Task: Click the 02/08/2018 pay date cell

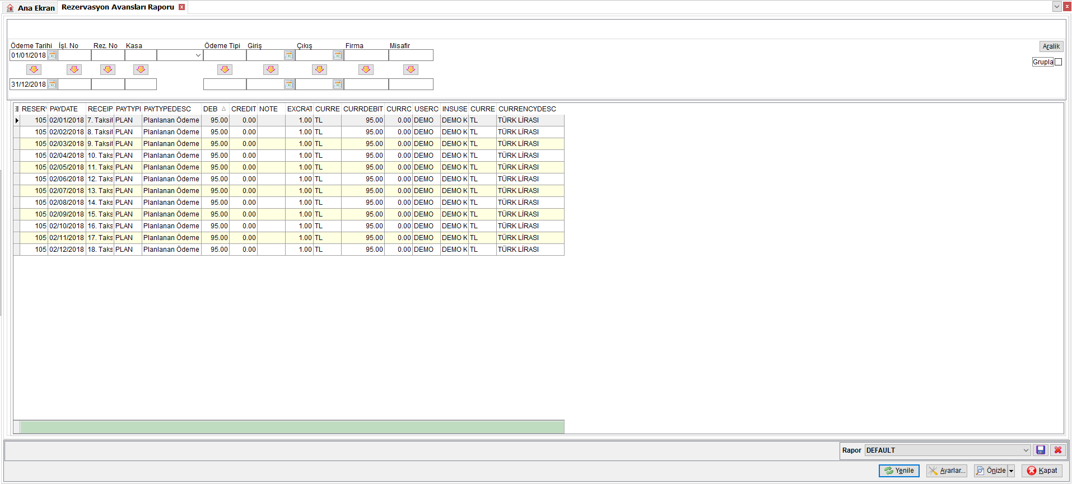Action: point(67,203)
